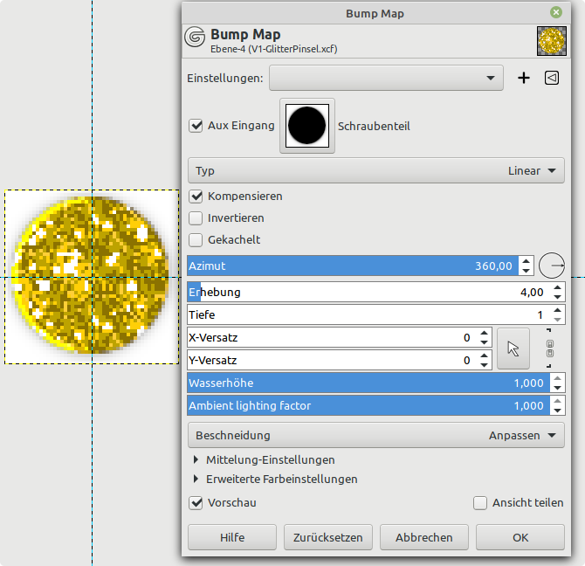The width and height of the screenshot is (585, 566).
Task: Close the Bump Map dialog window
Action: click(x=556, y=13)
